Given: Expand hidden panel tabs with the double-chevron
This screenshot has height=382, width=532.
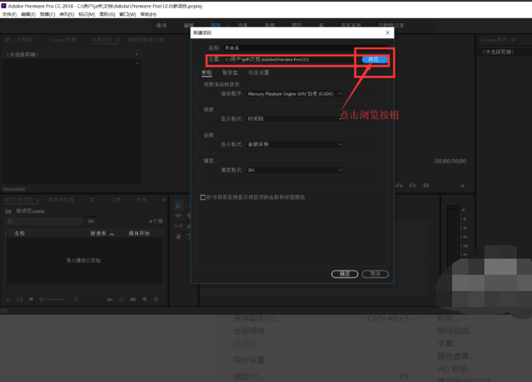Looking at the screenshot, I should click(x=164, y=200).
